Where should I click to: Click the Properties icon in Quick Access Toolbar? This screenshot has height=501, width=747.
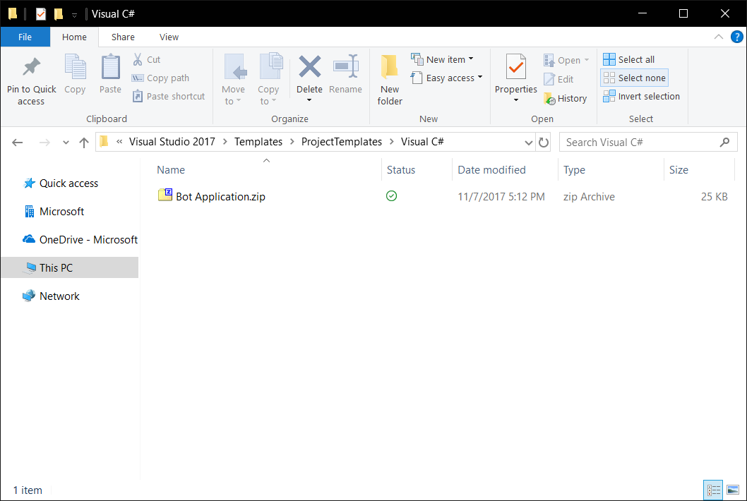(41, 14)
